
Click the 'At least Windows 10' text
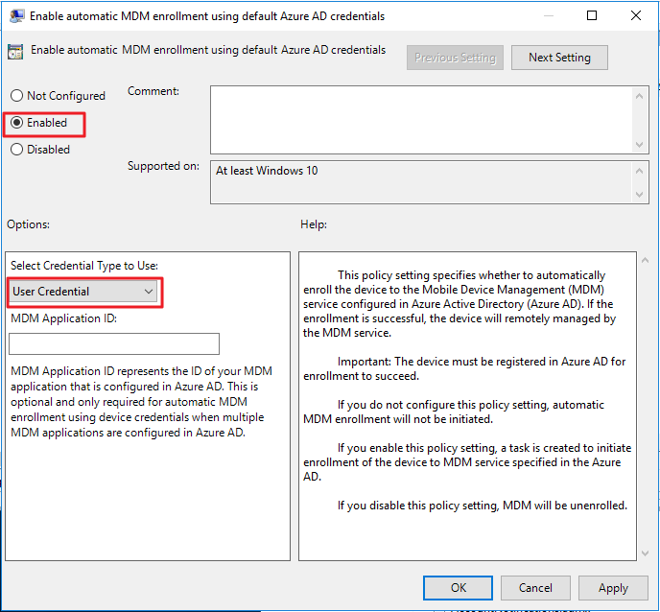[x=267, y=171]
